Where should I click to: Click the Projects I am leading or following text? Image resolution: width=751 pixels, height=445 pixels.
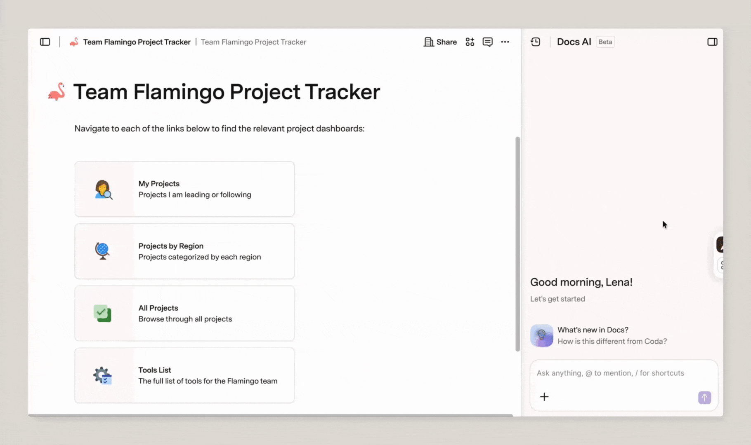coord(195,194)
